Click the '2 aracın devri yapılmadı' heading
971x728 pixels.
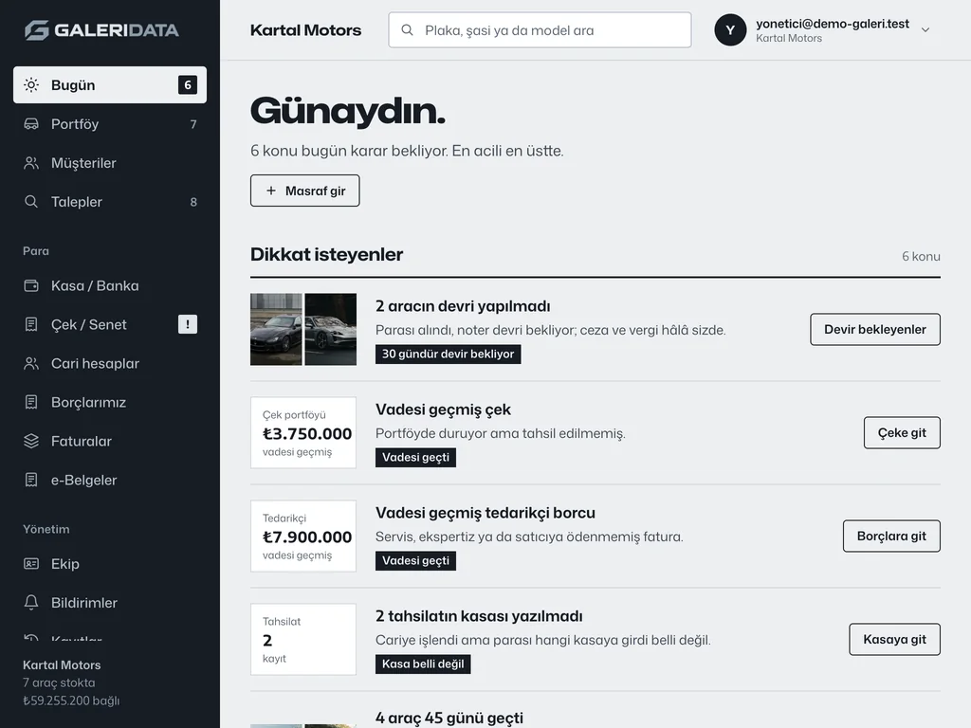click(x=463, y=306)
